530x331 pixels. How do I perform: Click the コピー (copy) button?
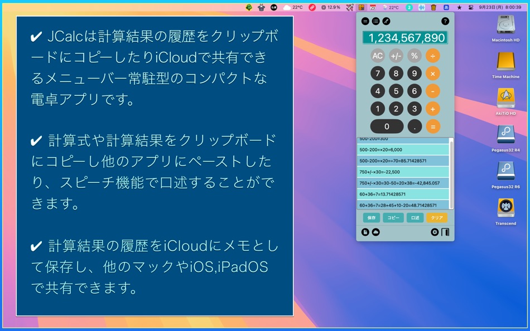pyautogui.click(x=393, y=217)
